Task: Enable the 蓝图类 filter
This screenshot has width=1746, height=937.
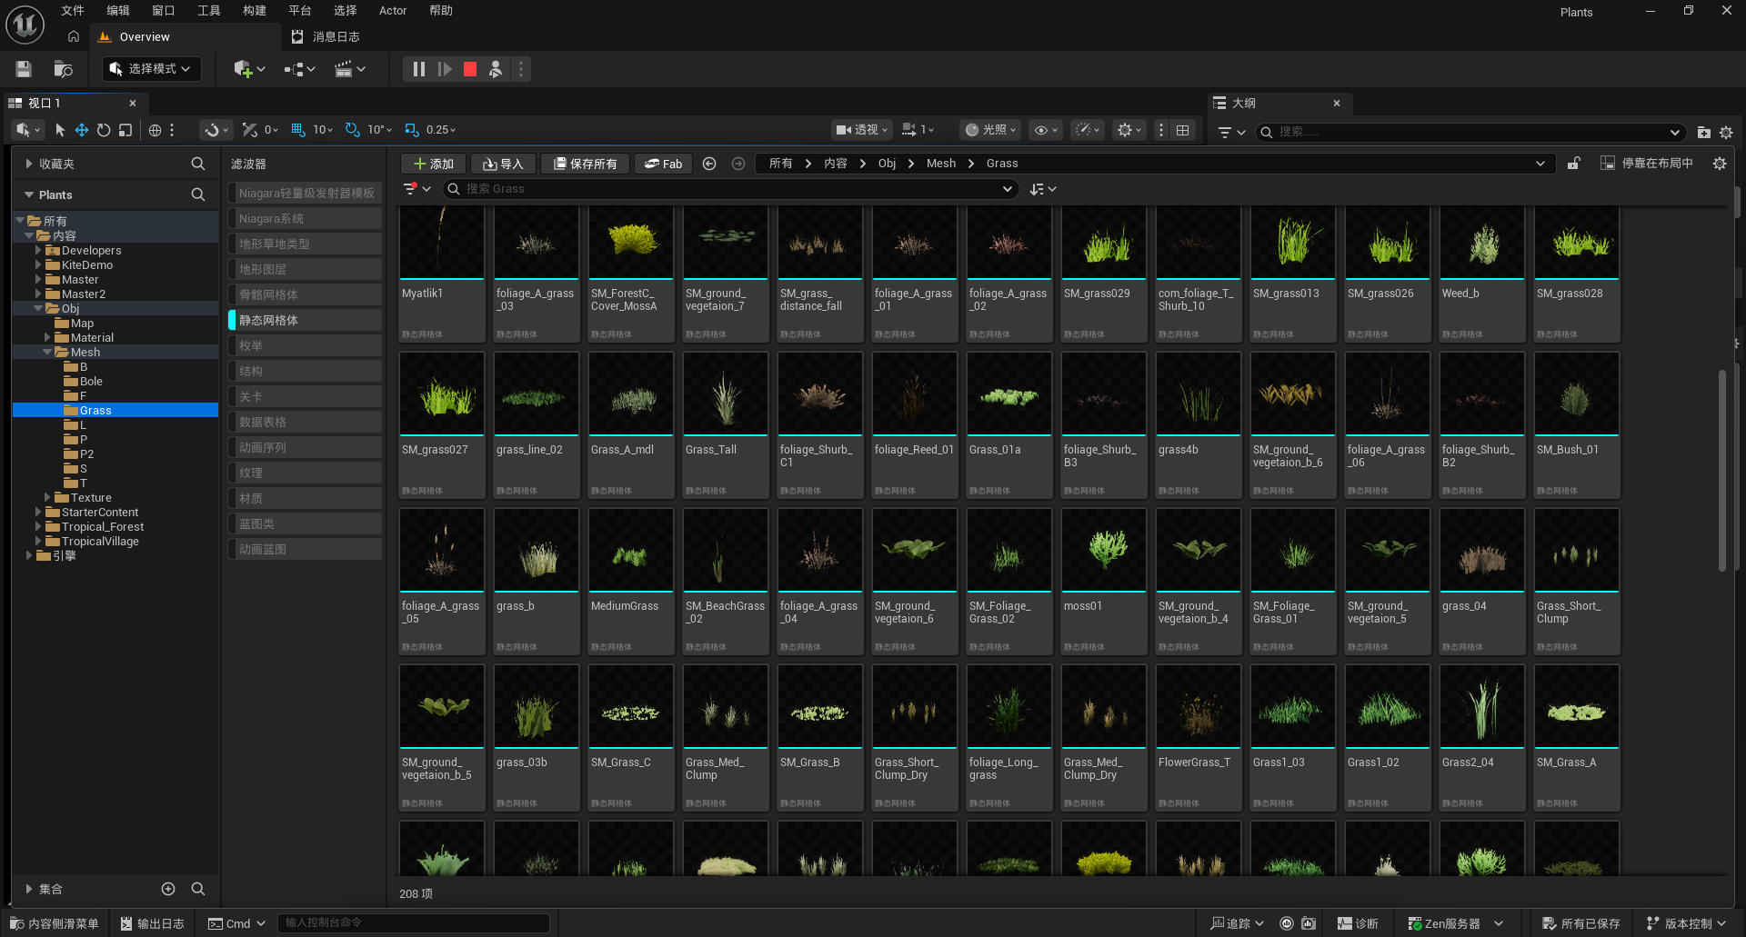Action: (x=306, y=523)
